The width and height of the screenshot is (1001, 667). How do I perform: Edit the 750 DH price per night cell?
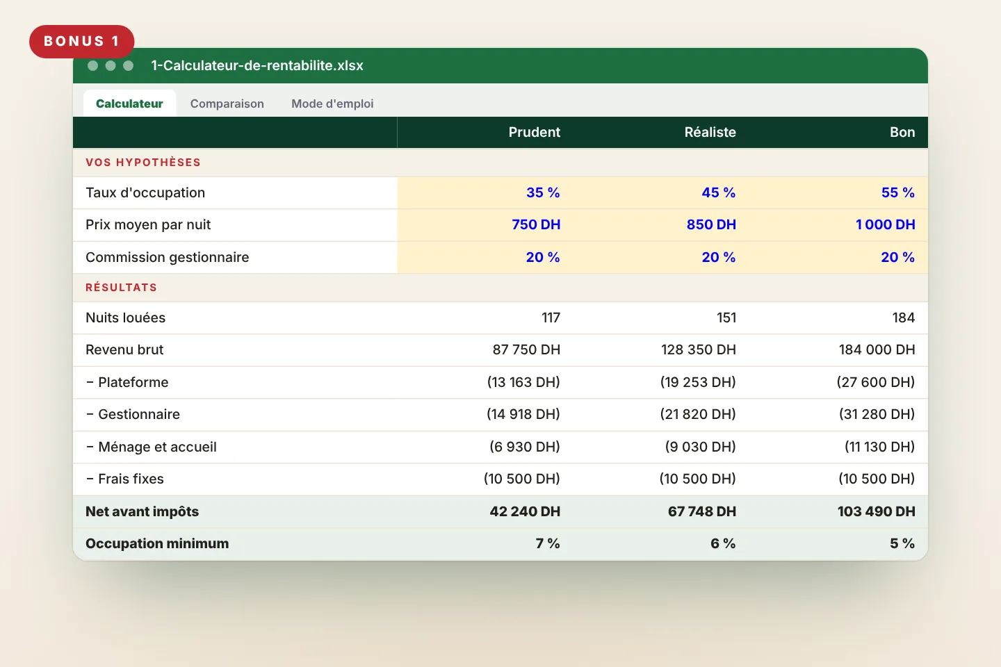[485, 225]
